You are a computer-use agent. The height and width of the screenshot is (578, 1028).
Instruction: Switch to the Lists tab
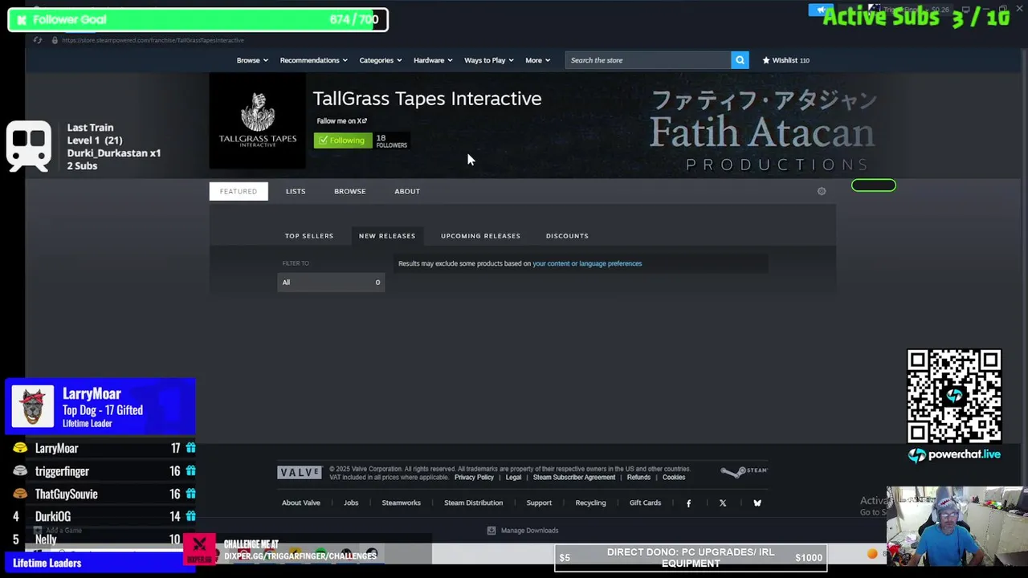click(296, 191)
